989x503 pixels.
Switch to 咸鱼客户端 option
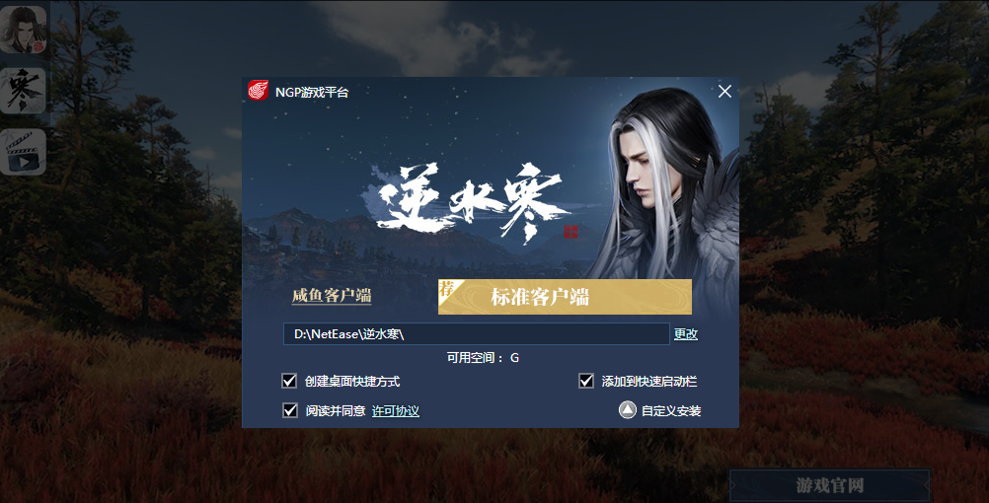point(332,296)
